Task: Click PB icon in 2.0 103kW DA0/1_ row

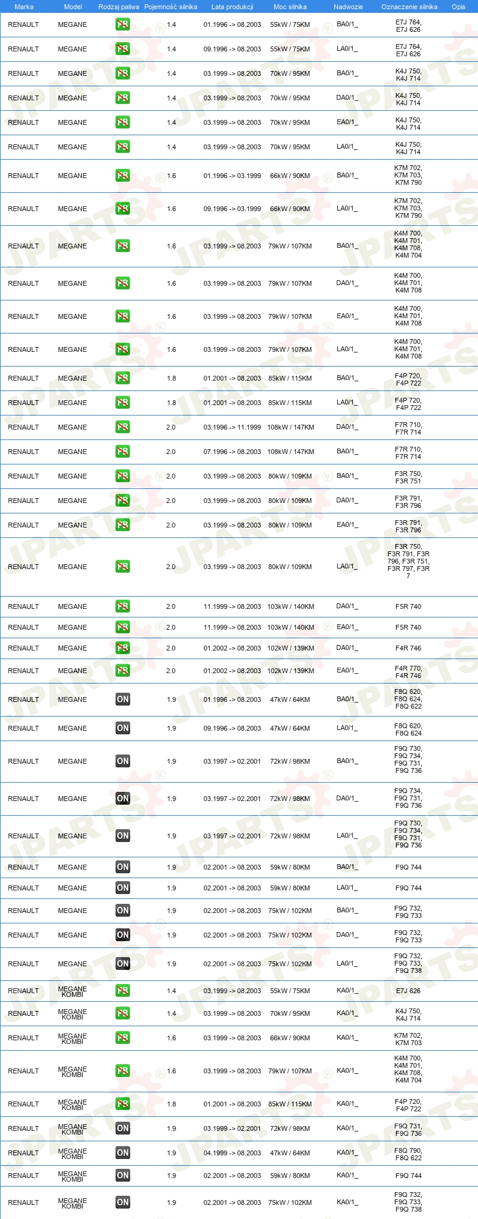Action: (x=123, y=606)
